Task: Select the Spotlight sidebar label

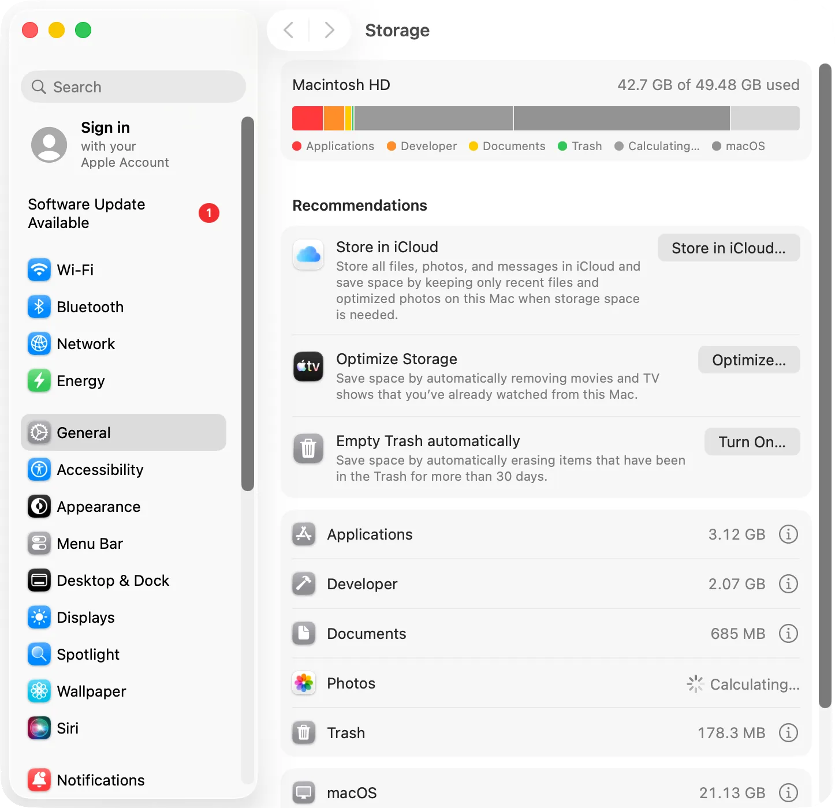Action: [x=88, y=654]
